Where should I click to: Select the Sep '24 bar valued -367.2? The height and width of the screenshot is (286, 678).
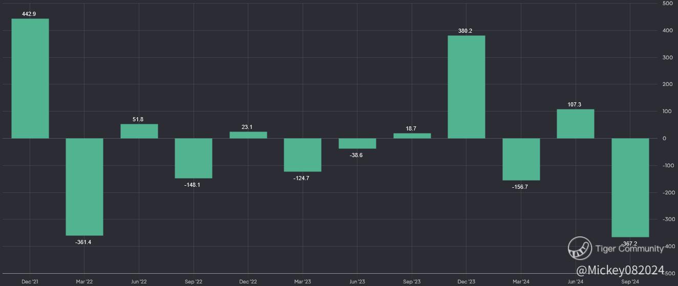630,188
